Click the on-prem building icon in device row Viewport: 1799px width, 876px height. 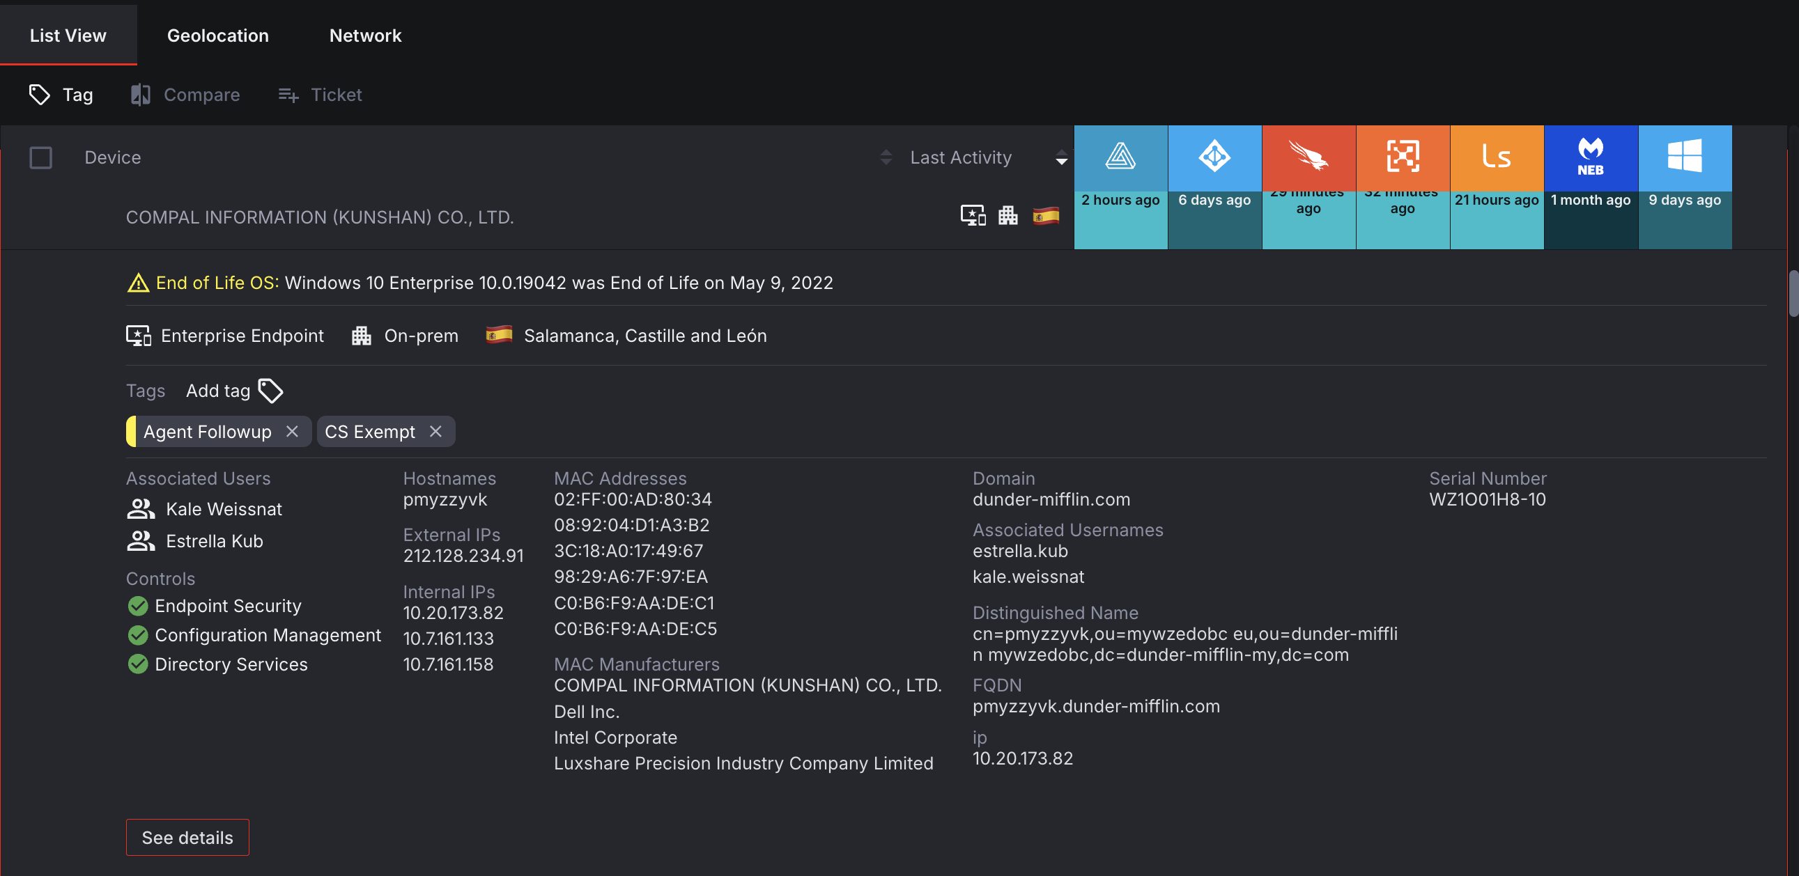pos(1007,216)
